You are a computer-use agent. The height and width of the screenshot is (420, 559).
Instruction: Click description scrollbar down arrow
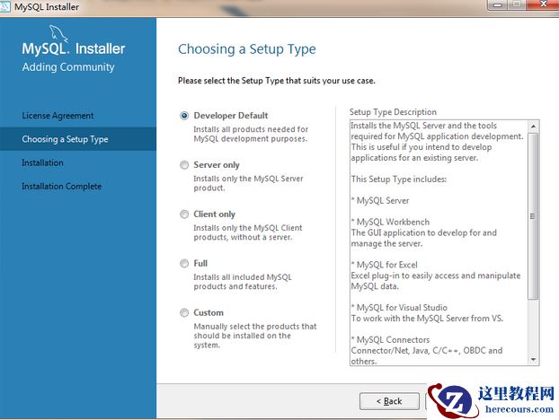coord(533,360)
